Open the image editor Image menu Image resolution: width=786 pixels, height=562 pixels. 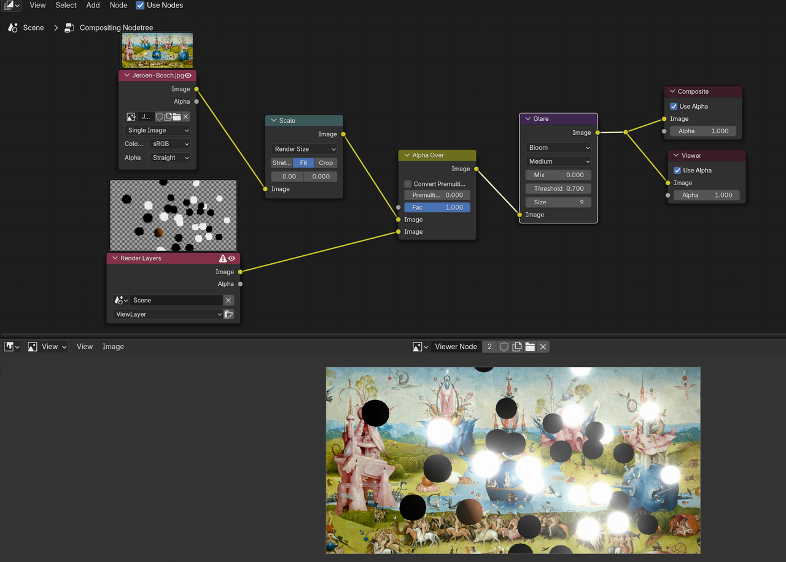pyautogui.click(x=113, y=347)
